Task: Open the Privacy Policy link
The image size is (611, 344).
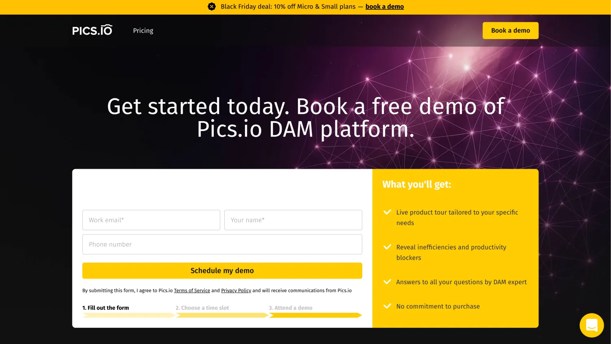Action: click(236, 290)
